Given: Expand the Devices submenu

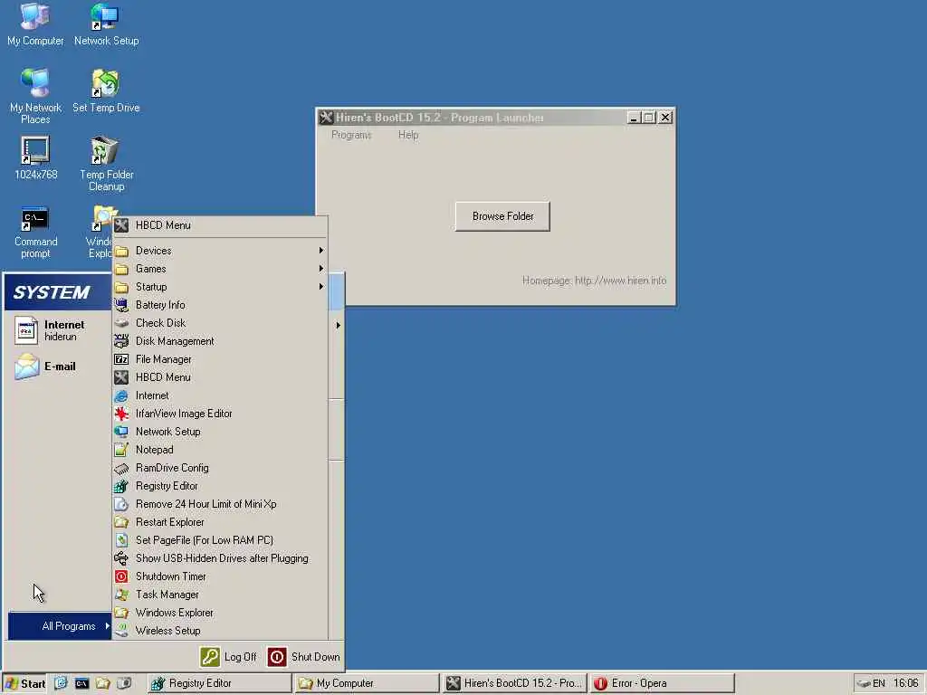Looking at the screenshot, I should click(x=220, y=251).
